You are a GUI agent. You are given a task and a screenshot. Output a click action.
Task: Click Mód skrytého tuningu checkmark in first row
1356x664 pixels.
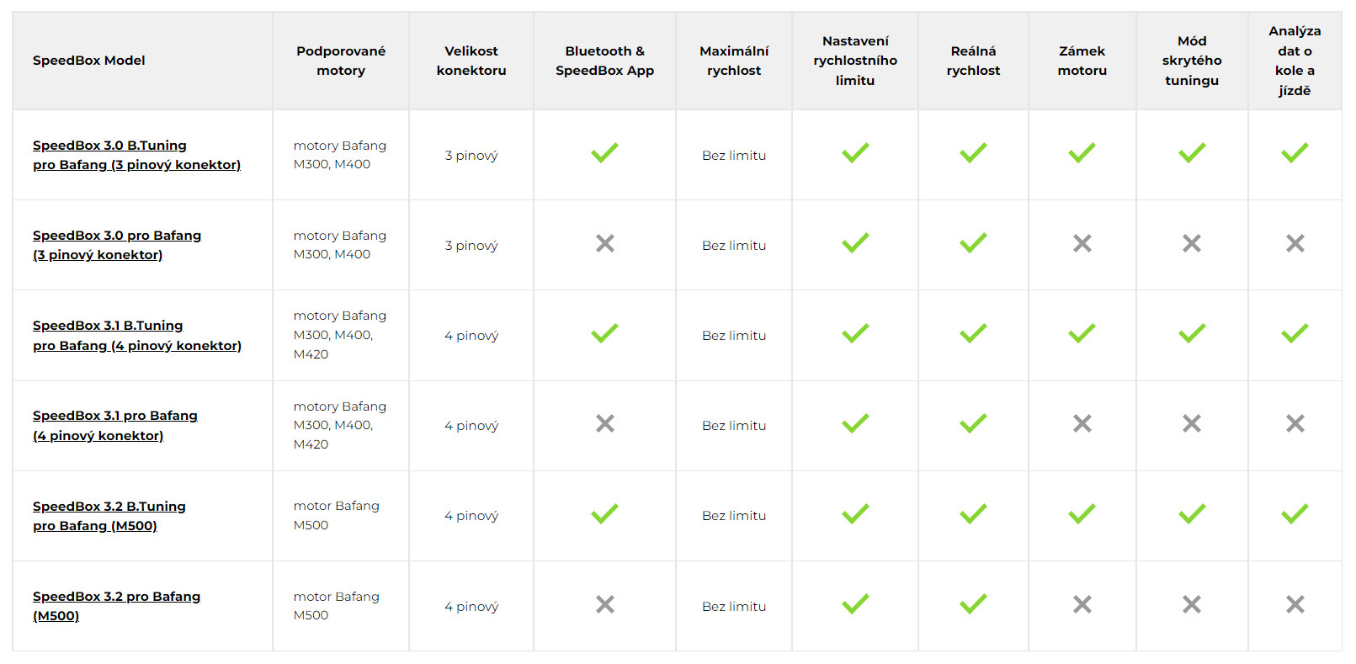[1192, 153]
